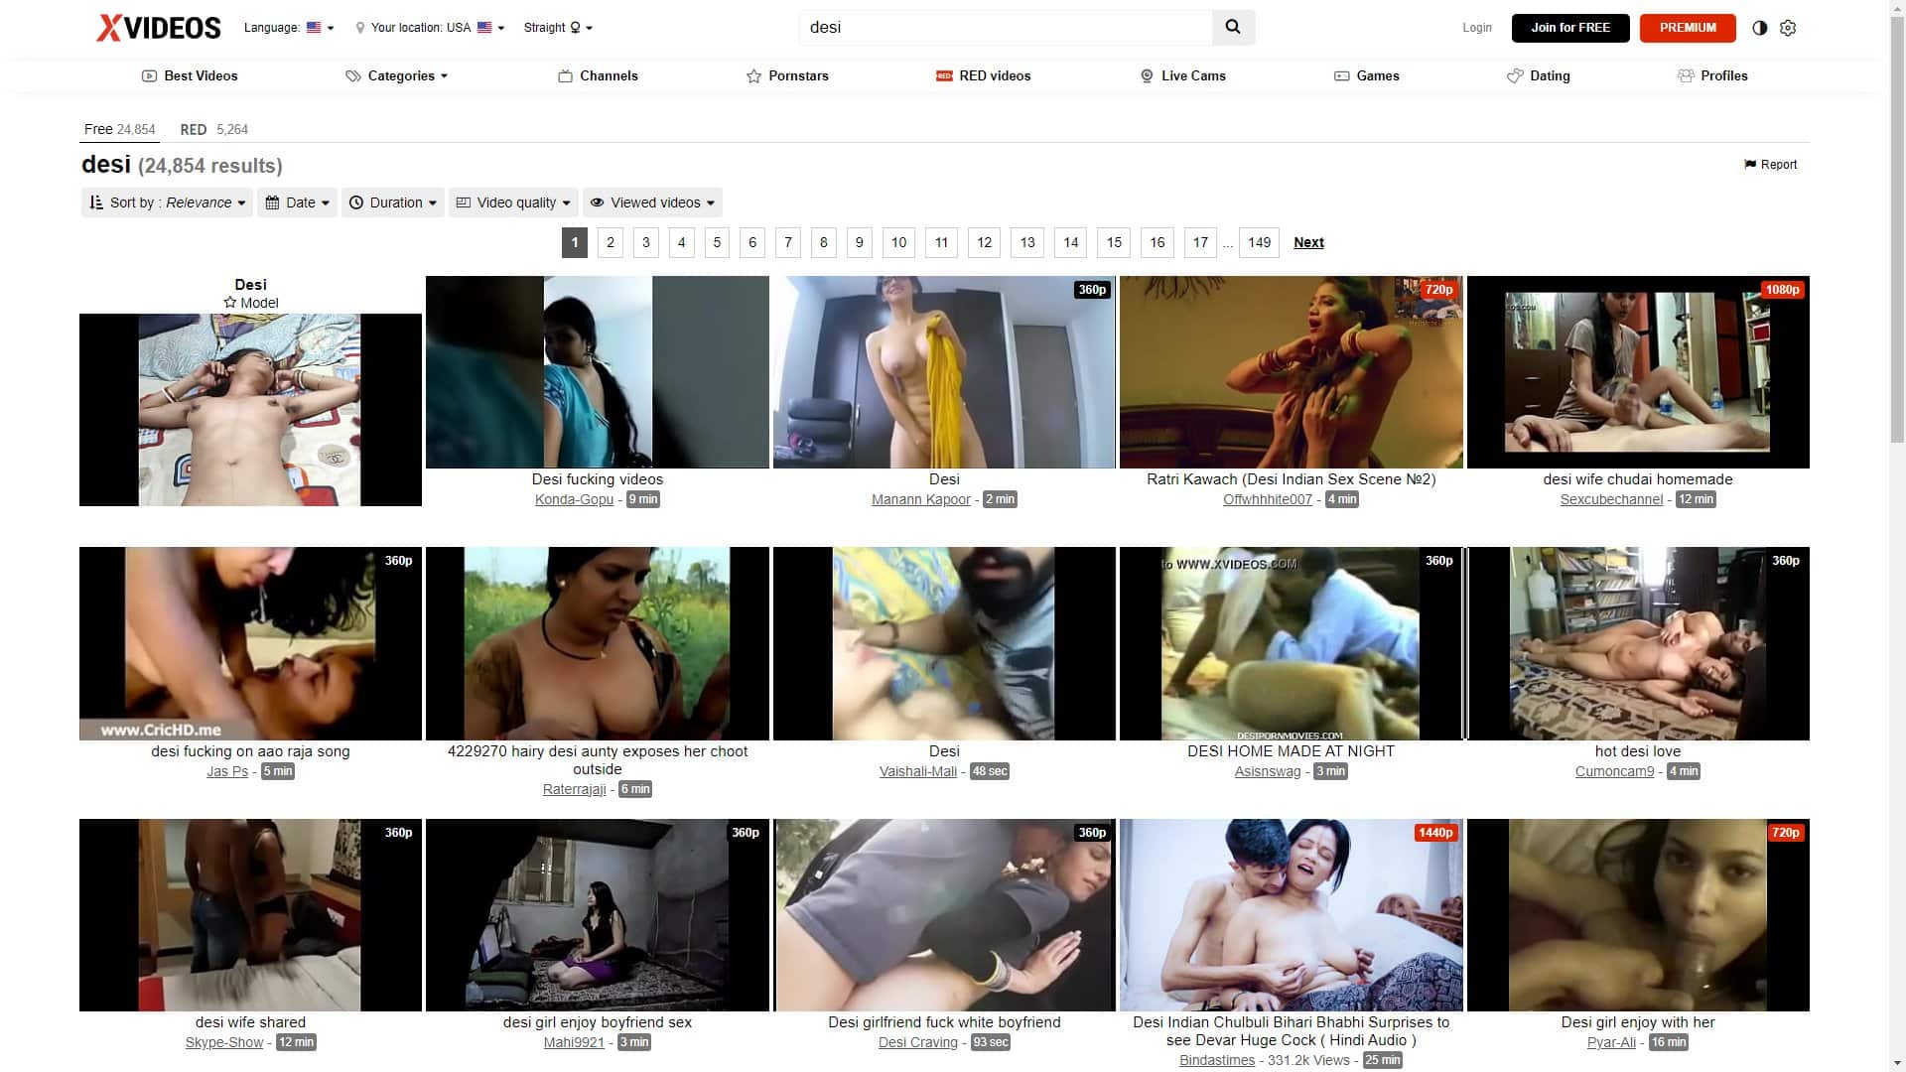Click the Report flag icon
The width and height of the screenshot is (1906, 1072).
point(1749,164)
